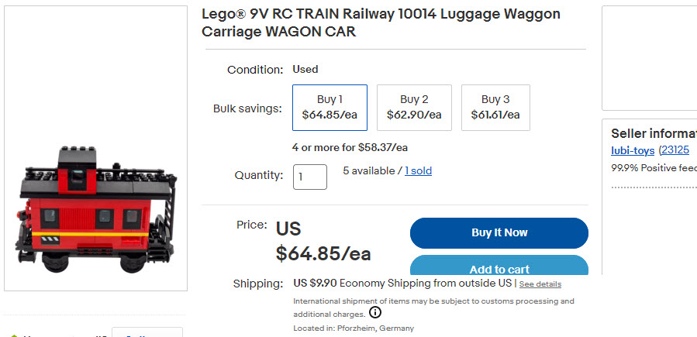Viewport: 697px width, 337px height.
Task: Click the customs charges info circle icon
Action: pyautogui.click(x=375, y=313)
